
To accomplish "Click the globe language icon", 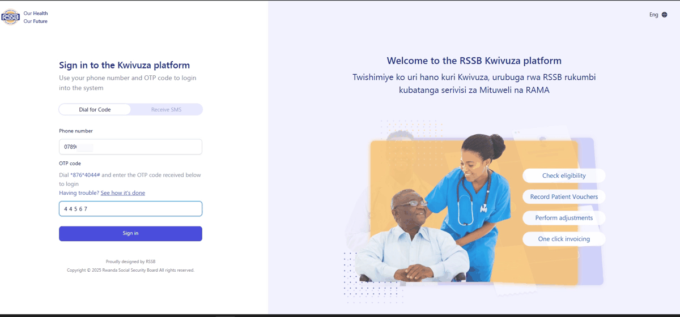I will pos(665,15).
